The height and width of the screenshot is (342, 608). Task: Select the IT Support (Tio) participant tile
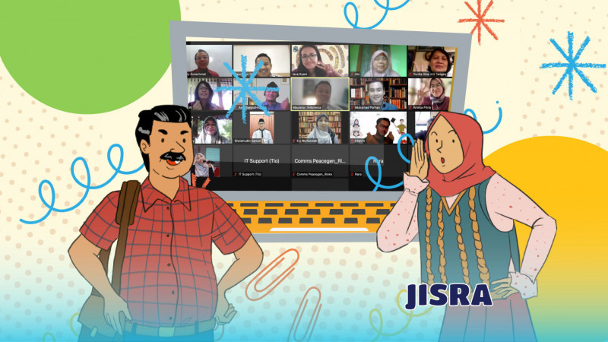coord(262,161)
